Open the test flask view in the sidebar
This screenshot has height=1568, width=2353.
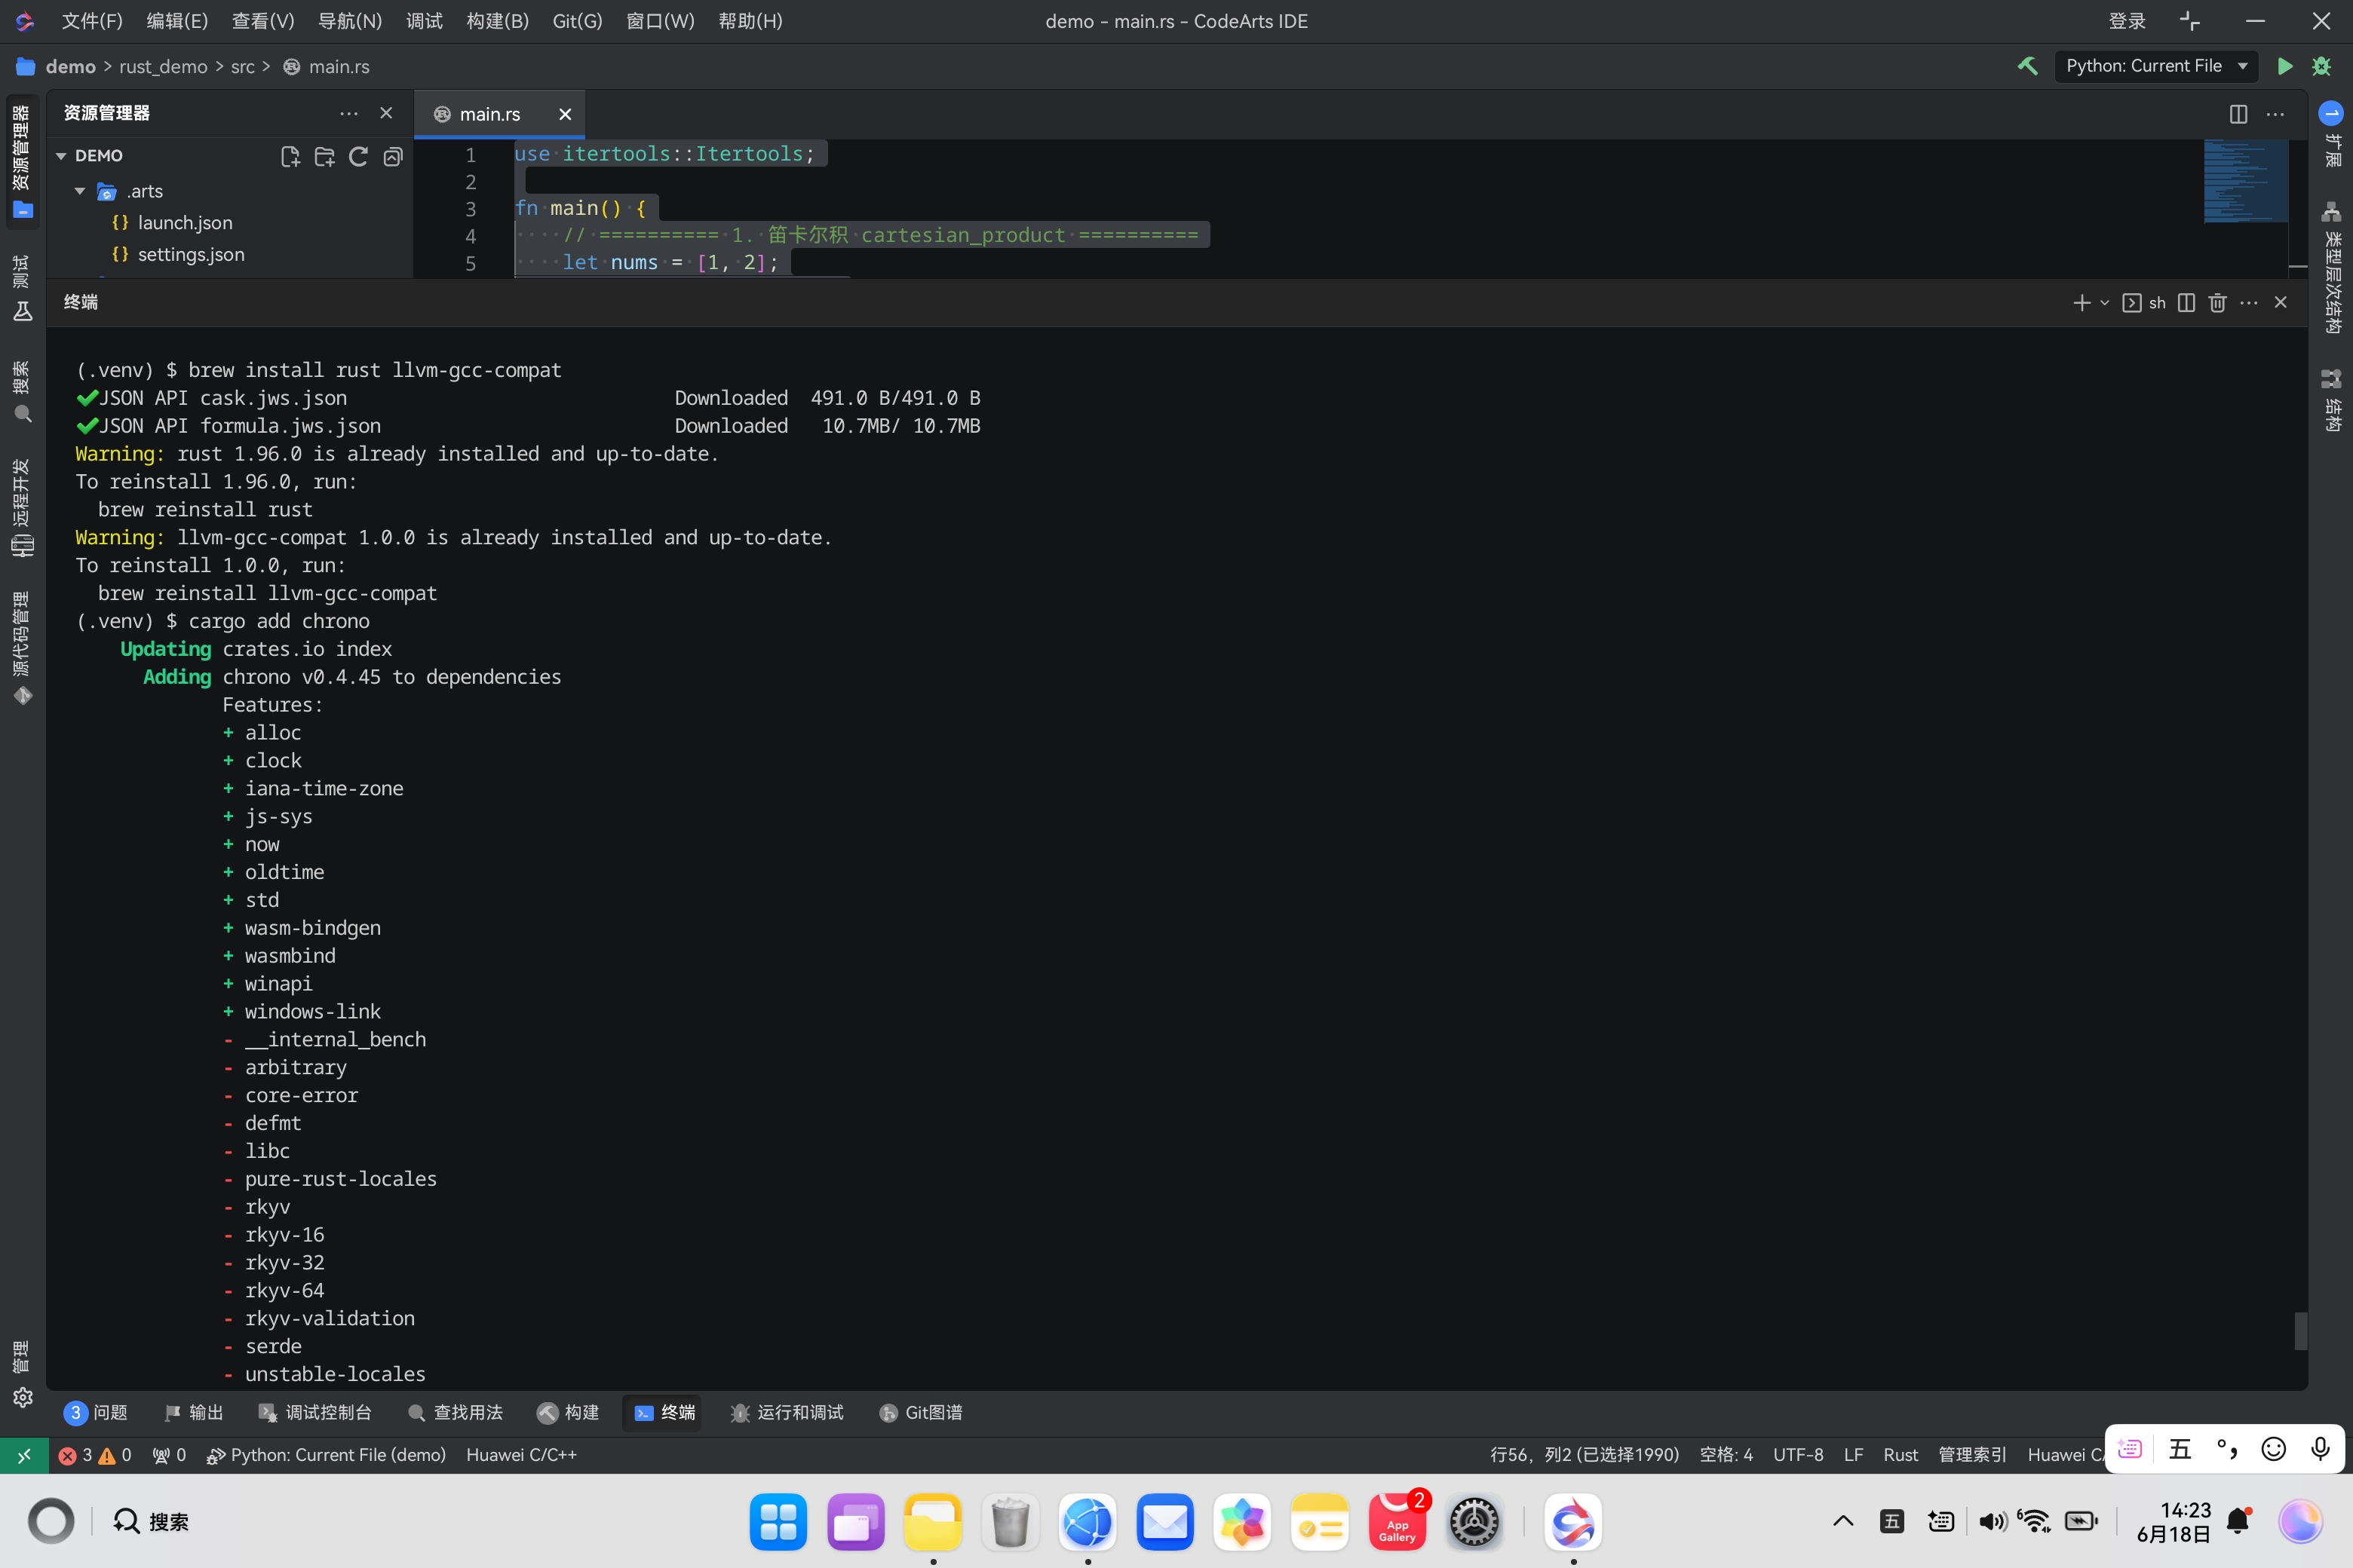(22, 288)
